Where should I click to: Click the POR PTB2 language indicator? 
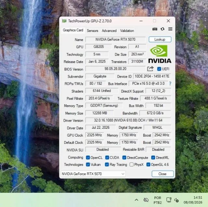point(158,200)
